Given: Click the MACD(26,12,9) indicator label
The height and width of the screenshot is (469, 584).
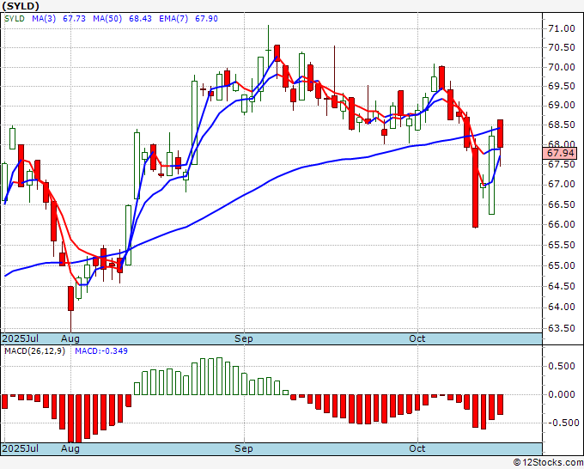Looking at the screenshot, I should (x=34, y=351).
